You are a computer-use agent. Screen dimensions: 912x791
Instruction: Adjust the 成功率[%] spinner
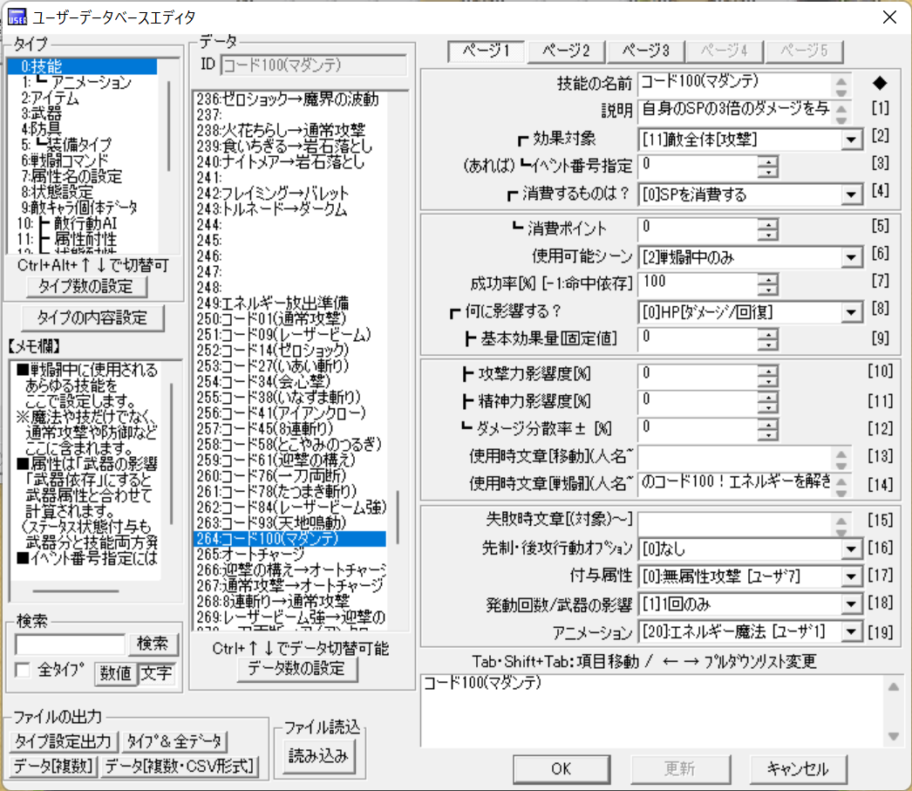click(x=768, y=284)
